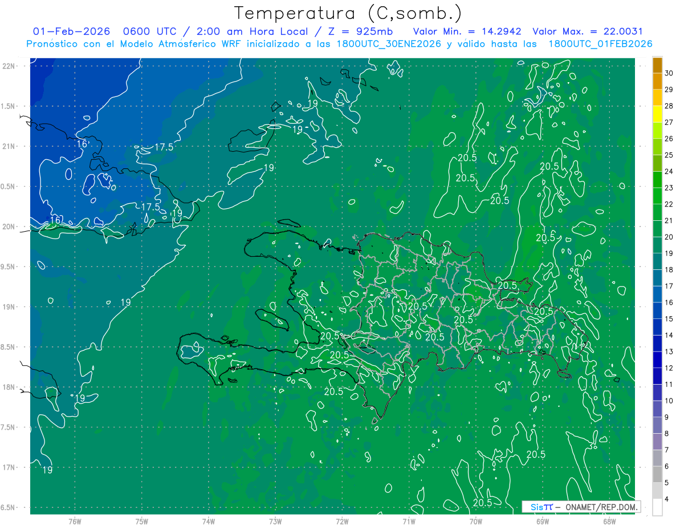Click the light gray swatch between 5 and 4
This screenshot has width=684, height=529.
pos(657,491)
